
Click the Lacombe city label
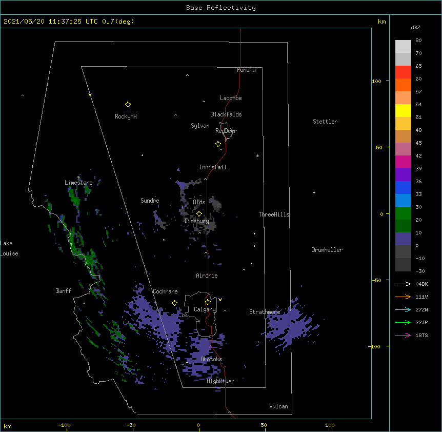tap(231, 98)
